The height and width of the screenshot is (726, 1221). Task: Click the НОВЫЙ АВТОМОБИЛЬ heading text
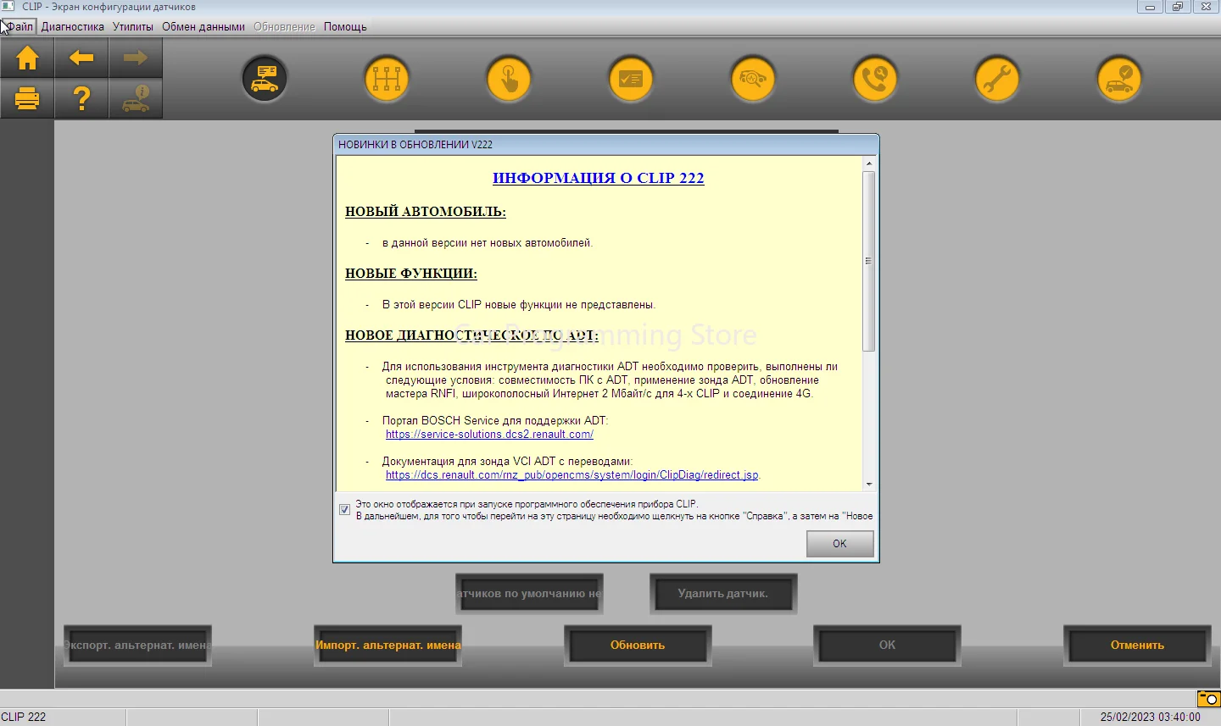coord(426,212)
